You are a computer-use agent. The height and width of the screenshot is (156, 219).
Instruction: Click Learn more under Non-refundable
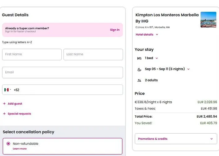pos(20,149)
